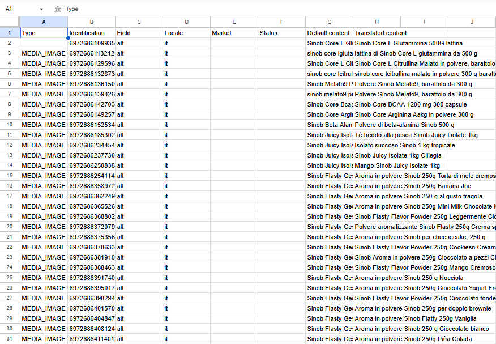
Task: Click the 'Status' header cell
Action: (x=281, y=33)
